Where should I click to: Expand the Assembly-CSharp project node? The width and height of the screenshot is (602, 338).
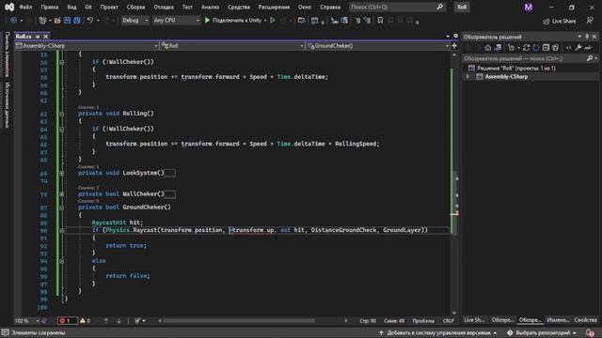(x=468, y=77)
